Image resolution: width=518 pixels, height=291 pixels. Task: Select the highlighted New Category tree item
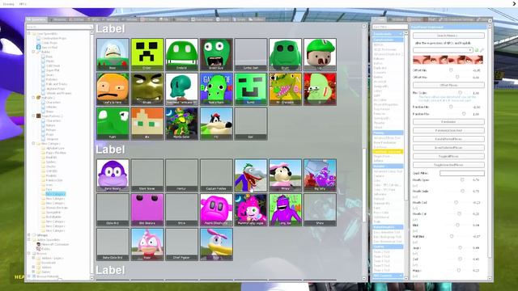(x=56, y=194)
